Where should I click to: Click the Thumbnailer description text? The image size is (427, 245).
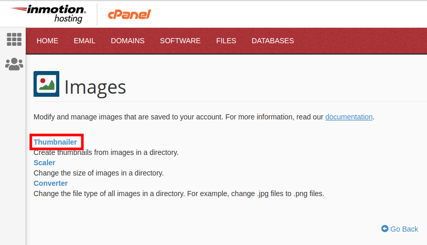coord(106,152)
